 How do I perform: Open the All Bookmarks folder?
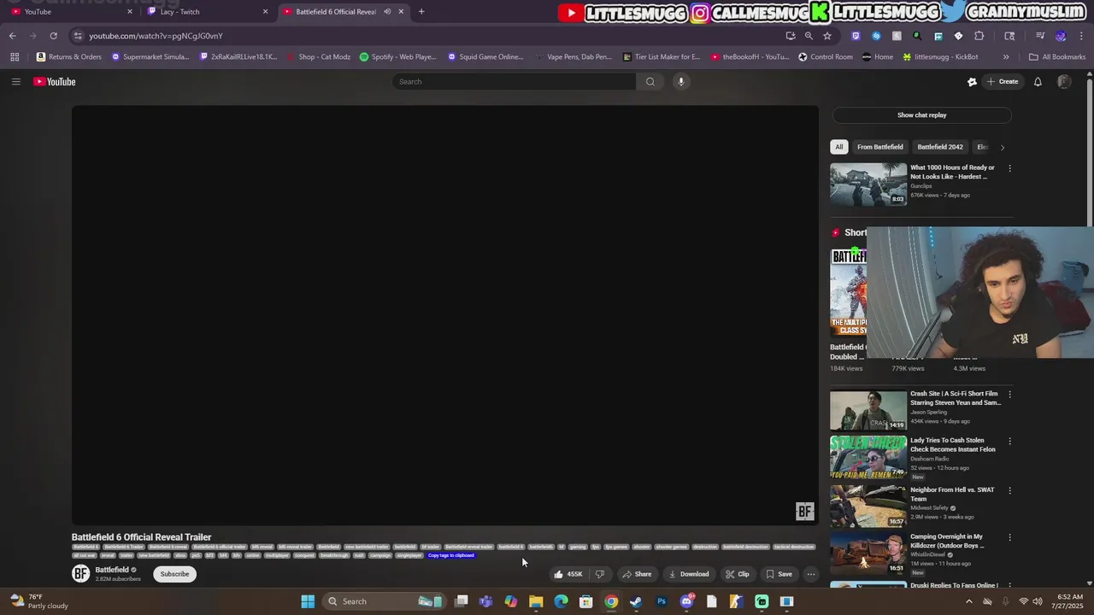tap(1057, 56)
